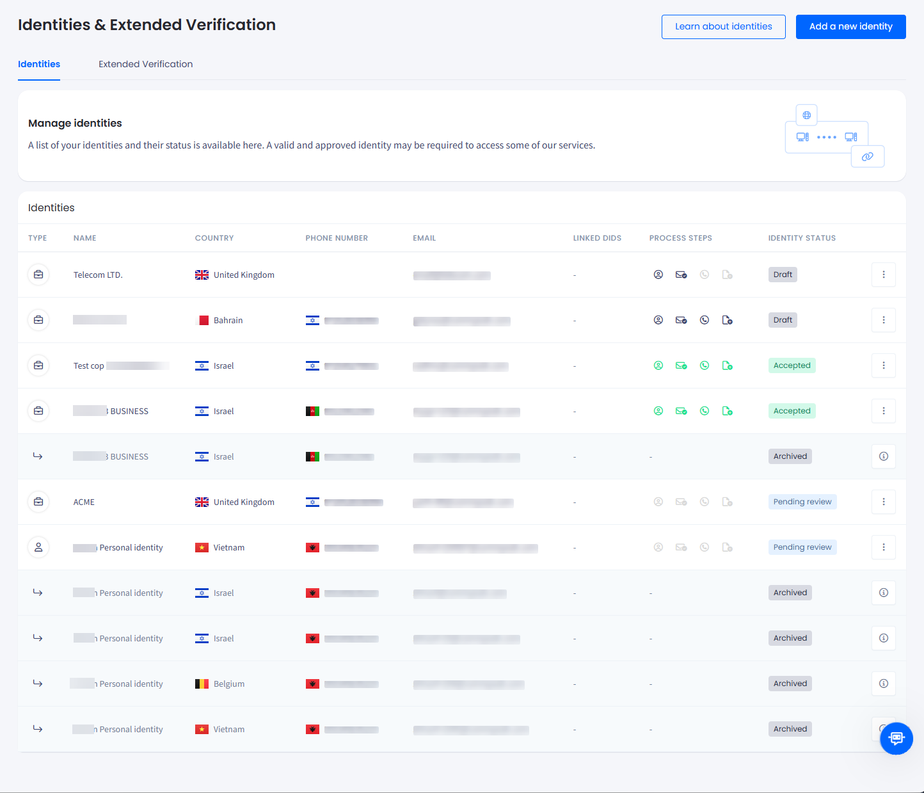Click the Learn about identities button
The height and width of the screenshot is (793, 924).
(724, 27)
